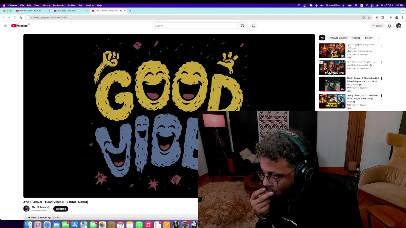Open Music app from the Dock
406x228 pixels.
(x=148, y=225)
